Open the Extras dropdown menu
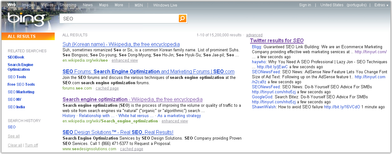 pyautogui.click(x=381, y=5)
